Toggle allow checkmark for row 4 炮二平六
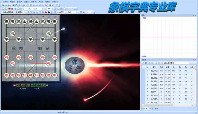The image size is (198, 114). click(x=192, y=81)
